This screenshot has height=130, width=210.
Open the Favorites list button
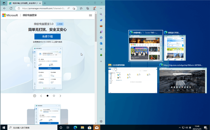pos(81,8)
